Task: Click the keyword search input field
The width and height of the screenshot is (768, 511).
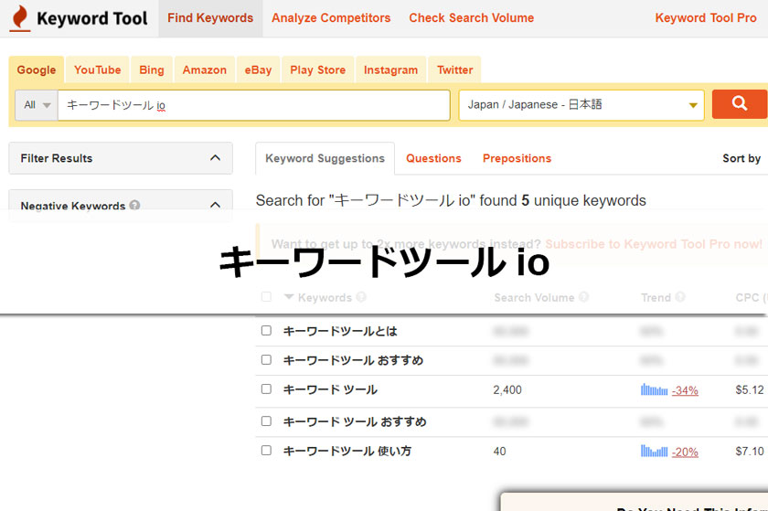Action: click(254, 105)
